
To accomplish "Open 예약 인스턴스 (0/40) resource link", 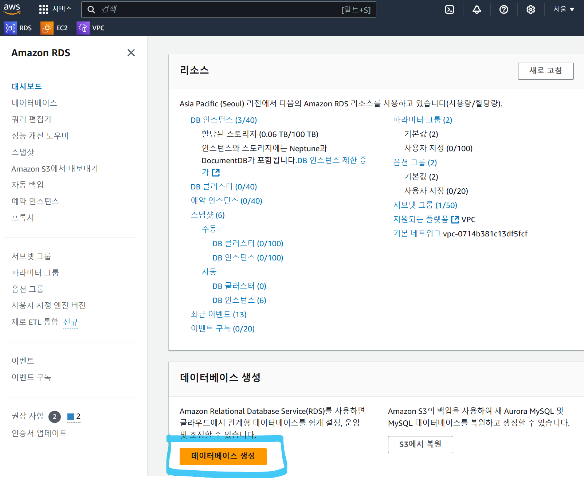I will (227, 201).
